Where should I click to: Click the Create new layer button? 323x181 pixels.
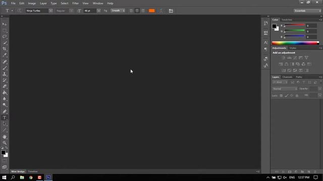pos(308,172)
